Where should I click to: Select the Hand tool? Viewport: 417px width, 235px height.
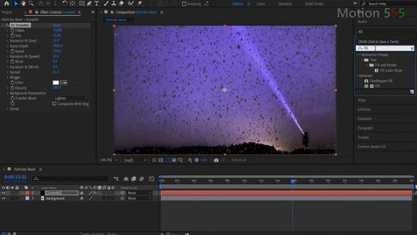click(23, 3)
